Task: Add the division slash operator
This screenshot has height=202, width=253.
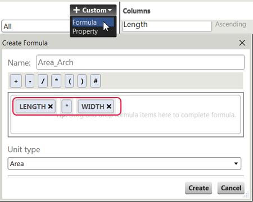Action: tap(43, 81)
